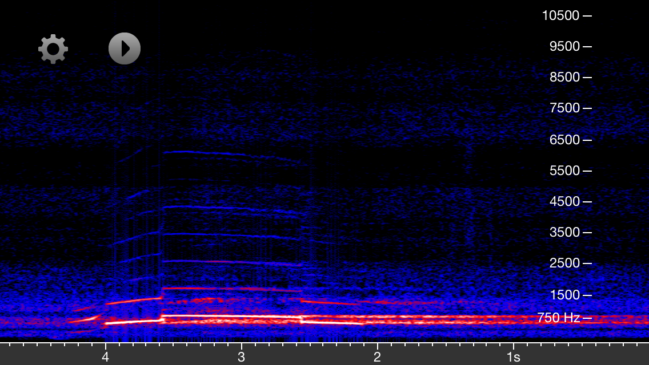Tap the 2500 frequency label
This screenshot has width=649, height=365.
pyautogui.click(x=564, y=263)
